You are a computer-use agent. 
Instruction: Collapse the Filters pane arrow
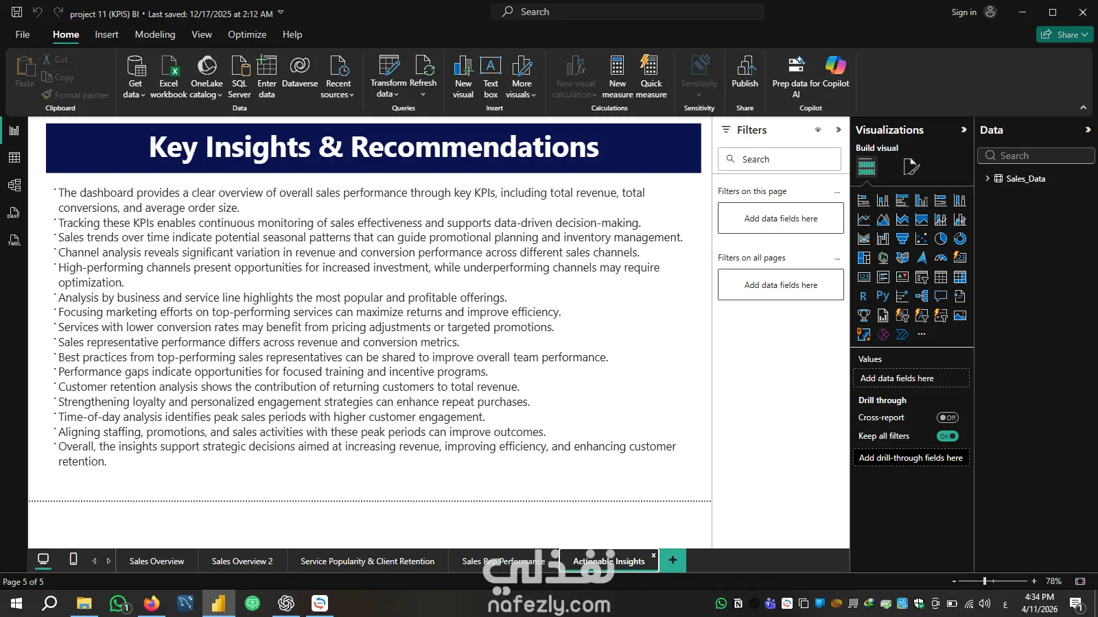[x=838, y=130]
